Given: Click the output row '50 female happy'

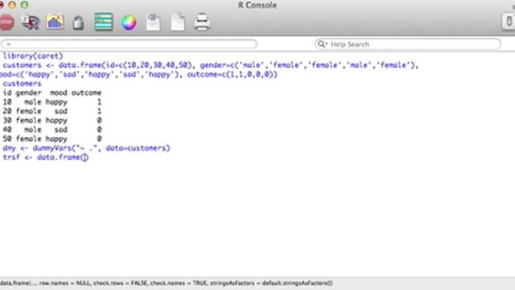Looking at the screenshot, I should click(x=52, y=139).
